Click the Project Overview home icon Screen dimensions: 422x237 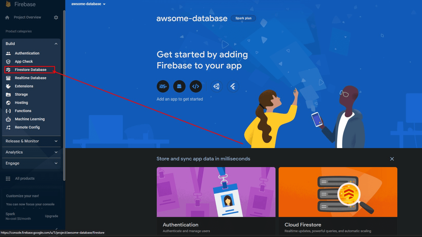[7, 17]
